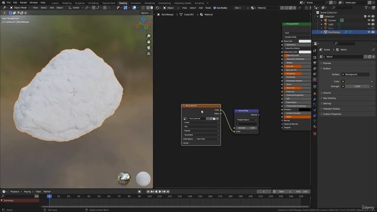
Task: Click the Keying button in timeline
Action: [28, 191]
